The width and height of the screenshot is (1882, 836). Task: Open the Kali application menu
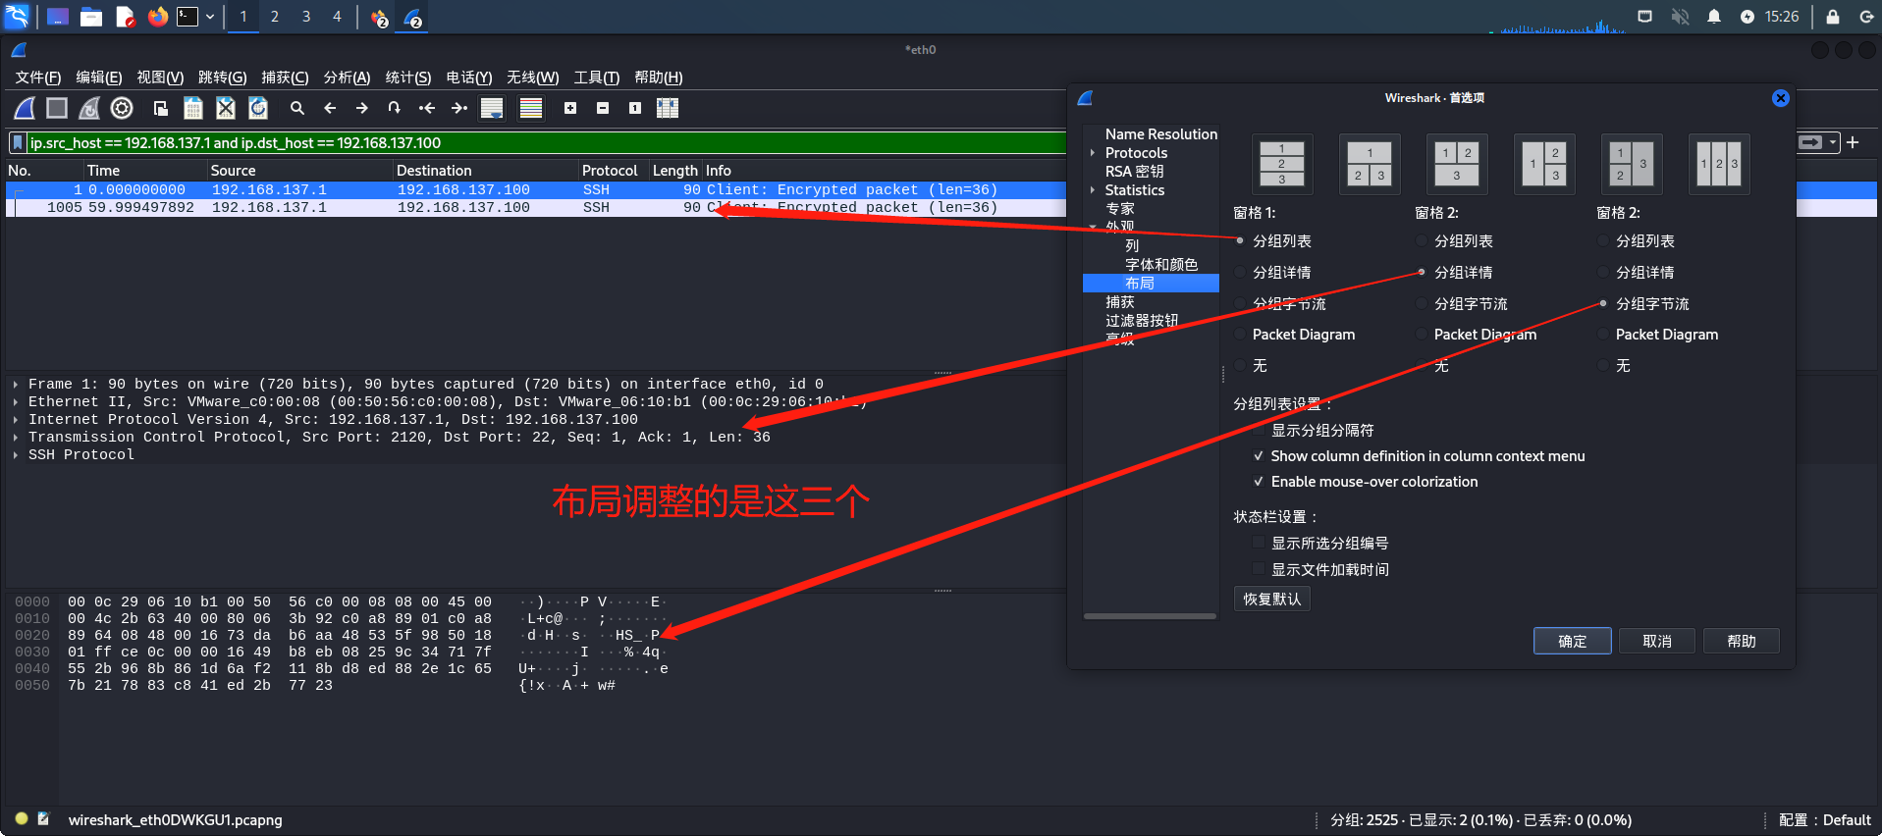click(x=18, y=17)
